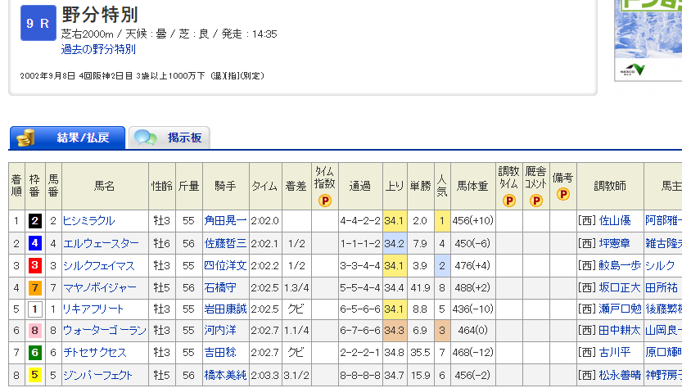Click the P icon under 備考

pyautogui.click(x=563, y=195)
